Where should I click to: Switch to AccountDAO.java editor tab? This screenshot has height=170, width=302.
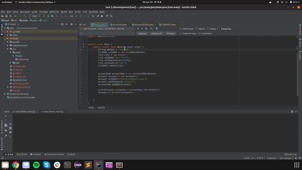pyautogui.click(x=144, y=25)
